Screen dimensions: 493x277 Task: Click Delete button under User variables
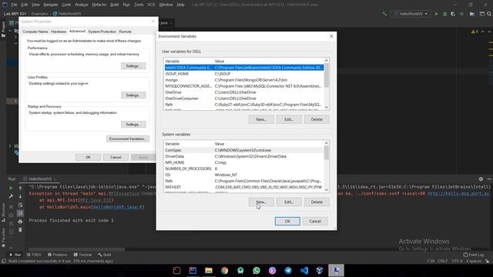coord(317,119)
